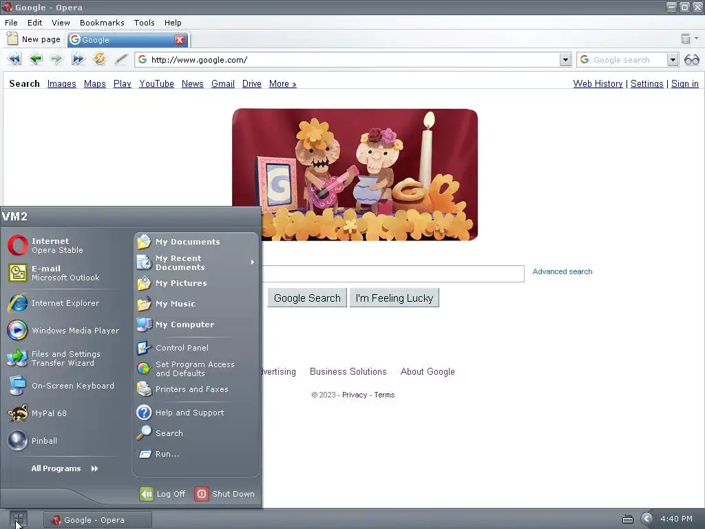This screenshot has width=705, height=529.
Task: Click the Google search toolbar field
Action: click(x=628, y=59)
